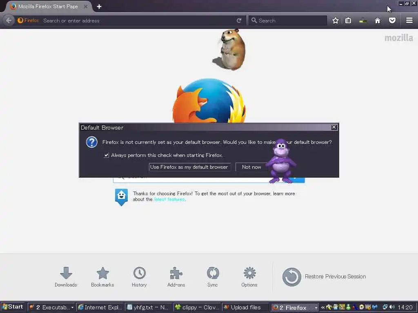Click the blue house tip icon

point(121,197)
